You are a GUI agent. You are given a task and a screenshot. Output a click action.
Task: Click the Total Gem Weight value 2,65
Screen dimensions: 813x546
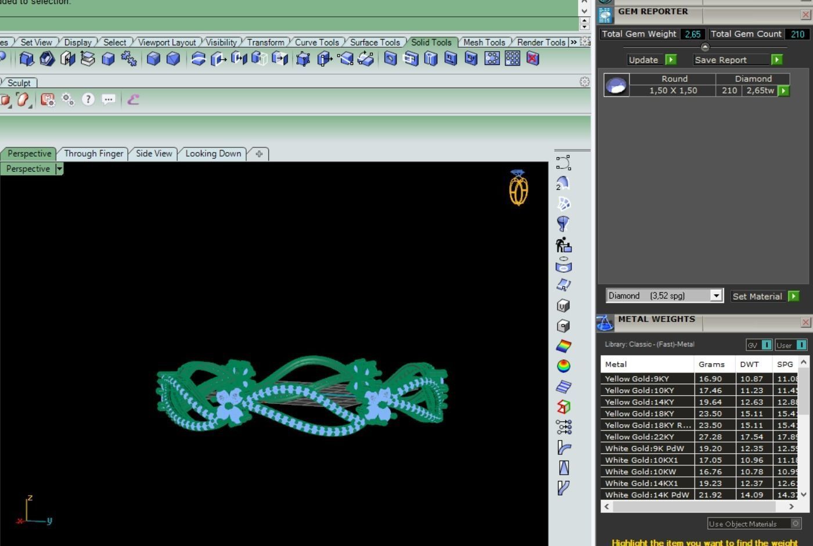[692, 34]
